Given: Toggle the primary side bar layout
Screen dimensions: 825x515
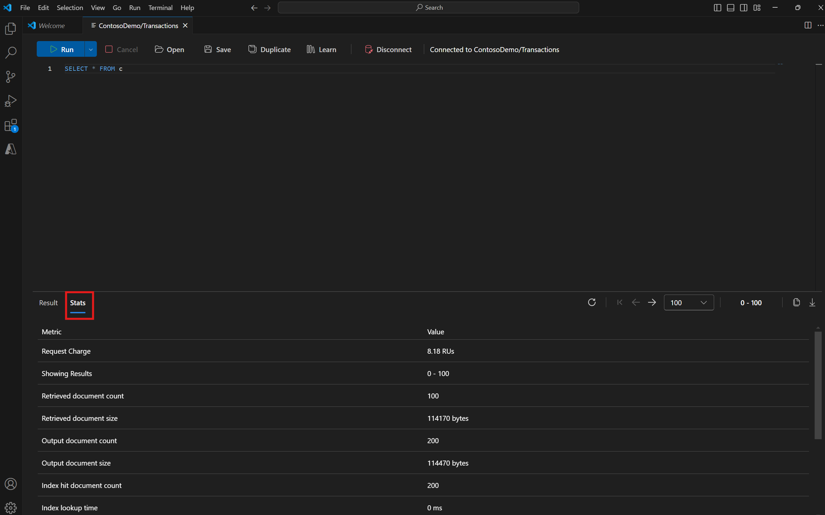Looking at the screenshot, I should tap(717, 7).
